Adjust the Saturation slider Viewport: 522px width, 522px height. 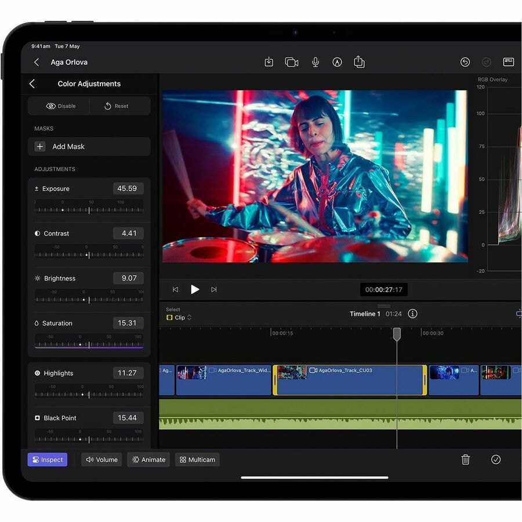[x=89, y=342]
